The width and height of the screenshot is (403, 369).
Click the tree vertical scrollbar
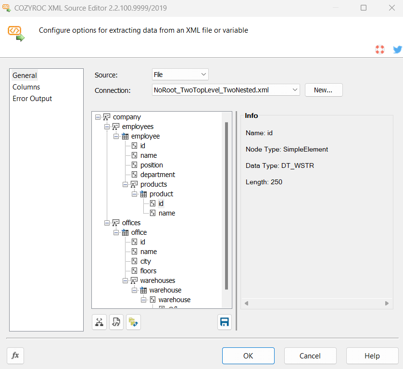(227, 206)
